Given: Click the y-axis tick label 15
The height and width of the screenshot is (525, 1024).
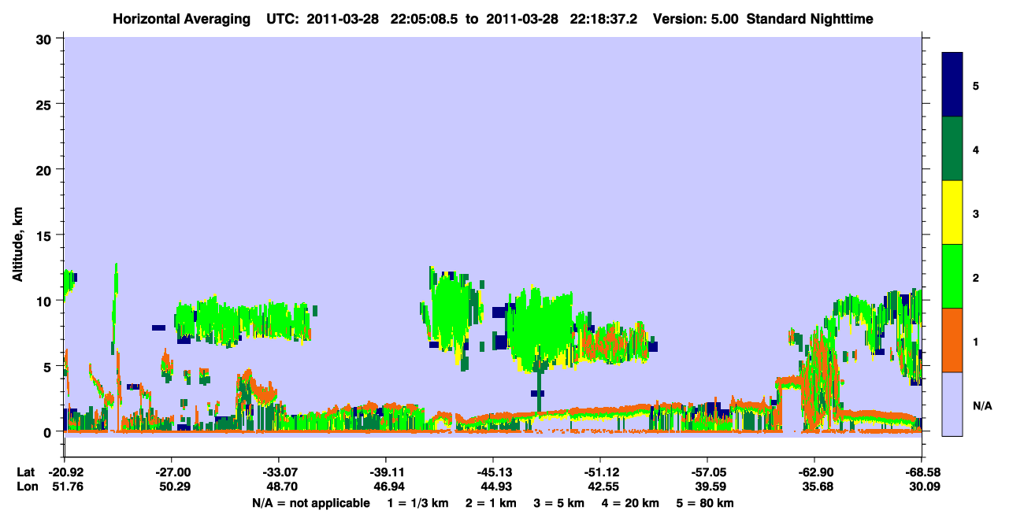Looking at the screenshot, I should click(x=45, y=235).
